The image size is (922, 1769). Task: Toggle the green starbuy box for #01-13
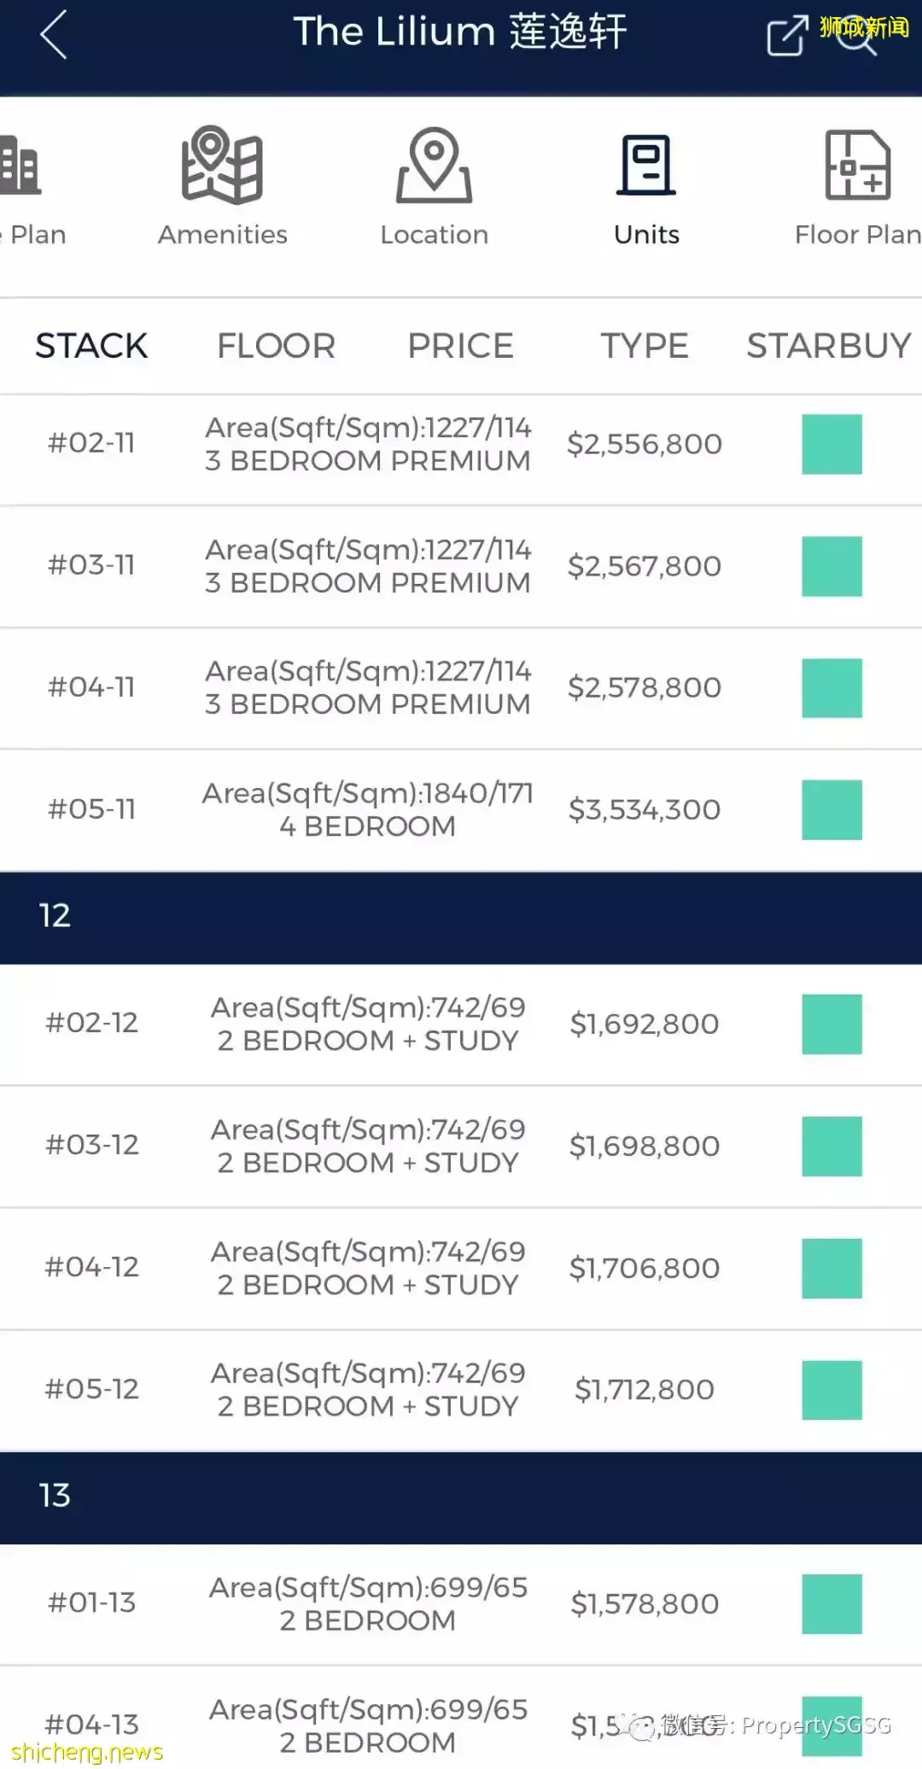pyautogui.click(x=832, y=1603)
